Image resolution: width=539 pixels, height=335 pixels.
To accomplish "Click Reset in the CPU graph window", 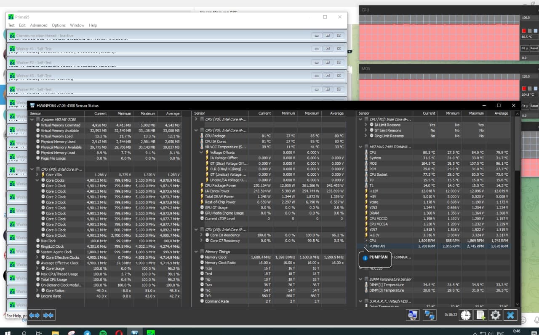I will [534, 48].
